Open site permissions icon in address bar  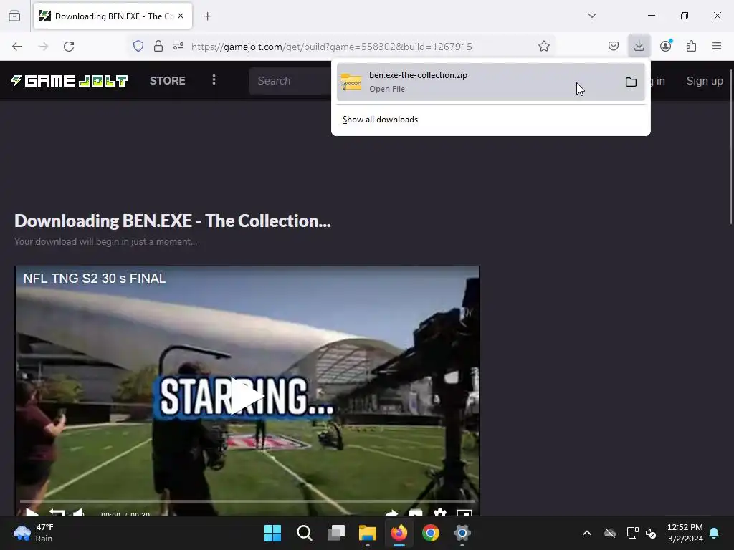178,46
